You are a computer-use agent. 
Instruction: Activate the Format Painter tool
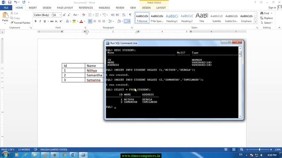point(20,23)
